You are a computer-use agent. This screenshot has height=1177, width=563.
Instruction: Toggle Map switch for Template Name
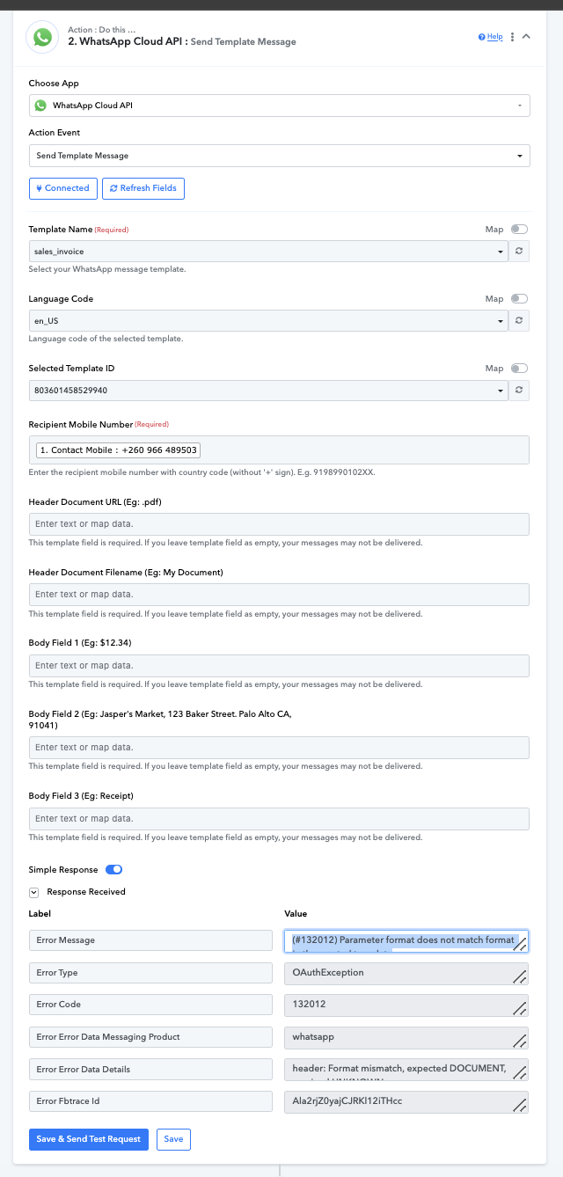click(519, 230)
